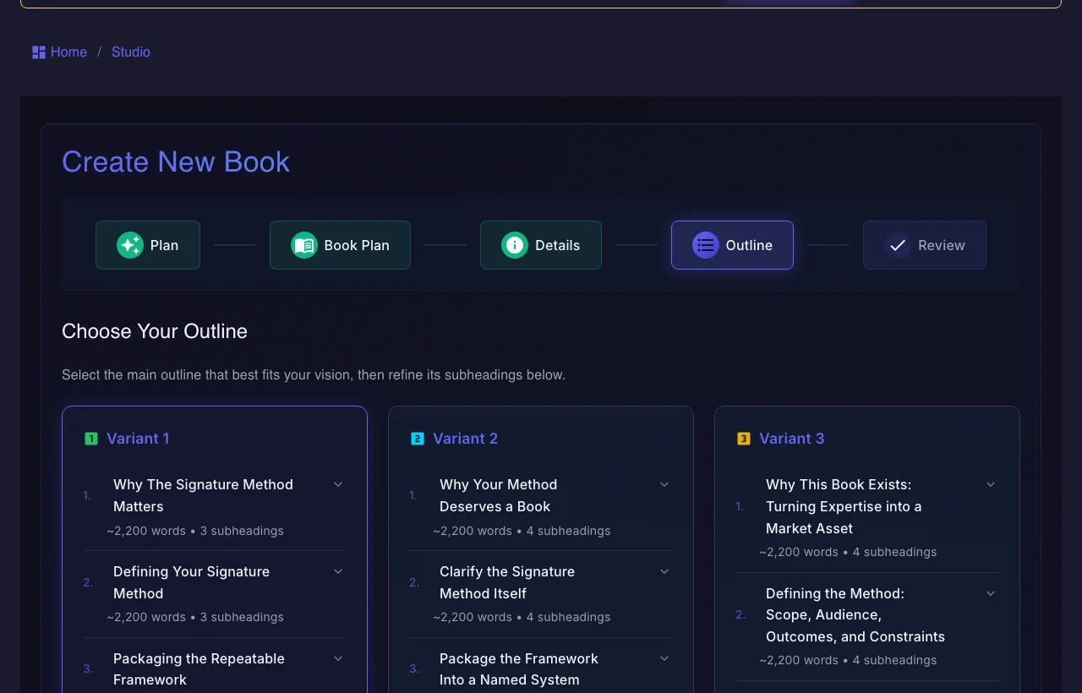This screenshot has width=1082, height=693.
Task: Click the cyan number 2 badge of Variant 2
Action: pos(418,439)
